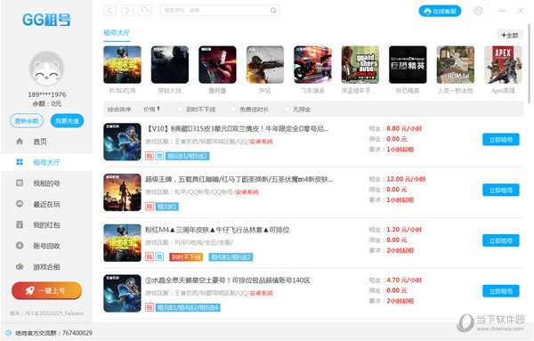The height and width of the screenshot is (341, 534).
Task: Open 账号回收 sidebar item
Action: pos(46,246)
